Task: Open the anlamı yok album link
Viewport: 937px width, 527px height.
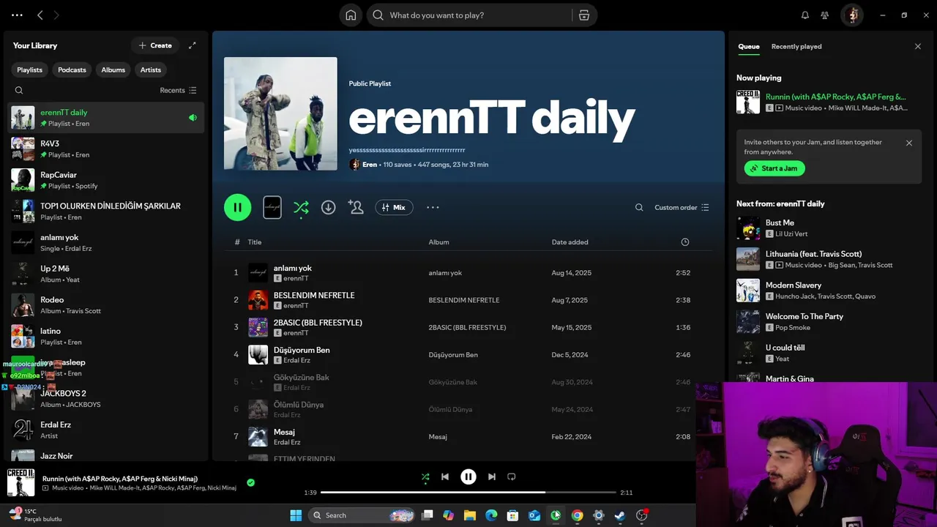Action: point(445,273)
